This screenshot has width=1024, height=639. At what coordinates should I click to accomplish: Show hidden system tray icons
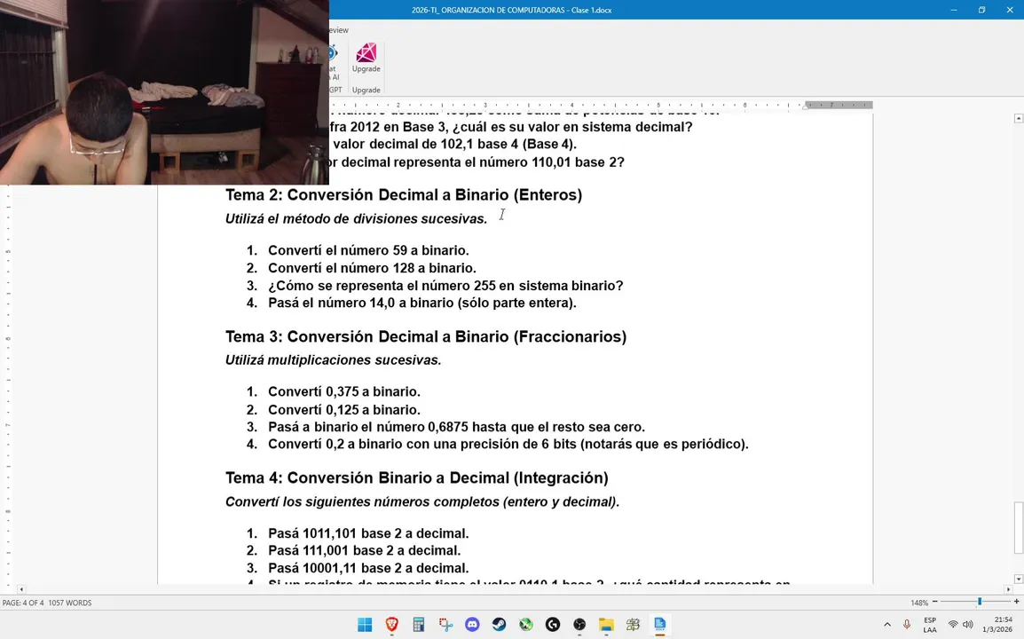886,625
